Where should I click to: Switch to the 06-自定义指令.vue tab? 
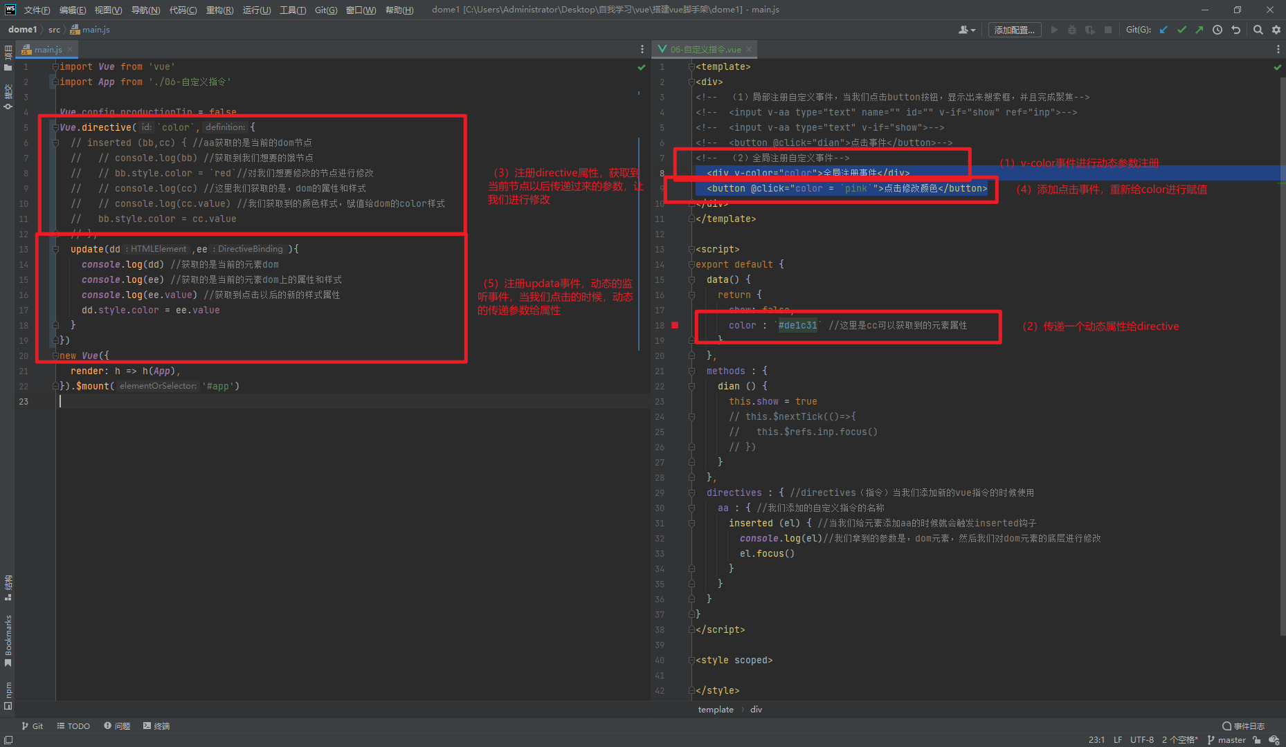pos(705,49)
